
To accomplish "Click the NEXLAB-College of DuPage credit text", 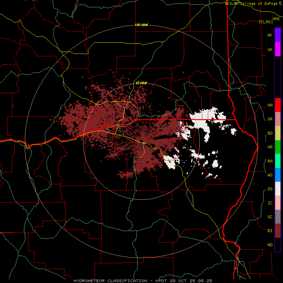I will click(251, 3).
